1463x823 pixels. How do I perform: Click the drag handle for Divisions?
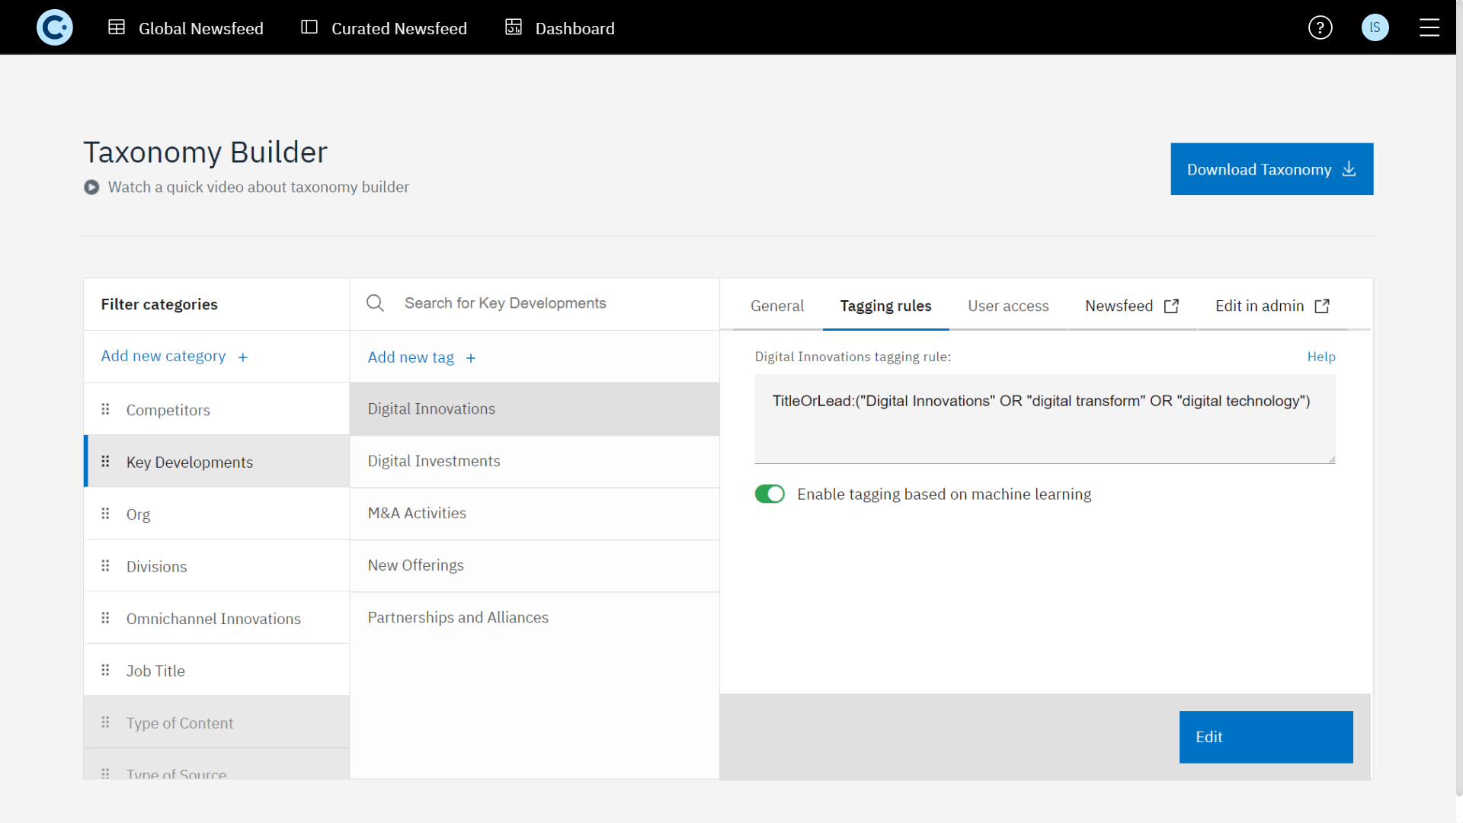tap(105, 565)
